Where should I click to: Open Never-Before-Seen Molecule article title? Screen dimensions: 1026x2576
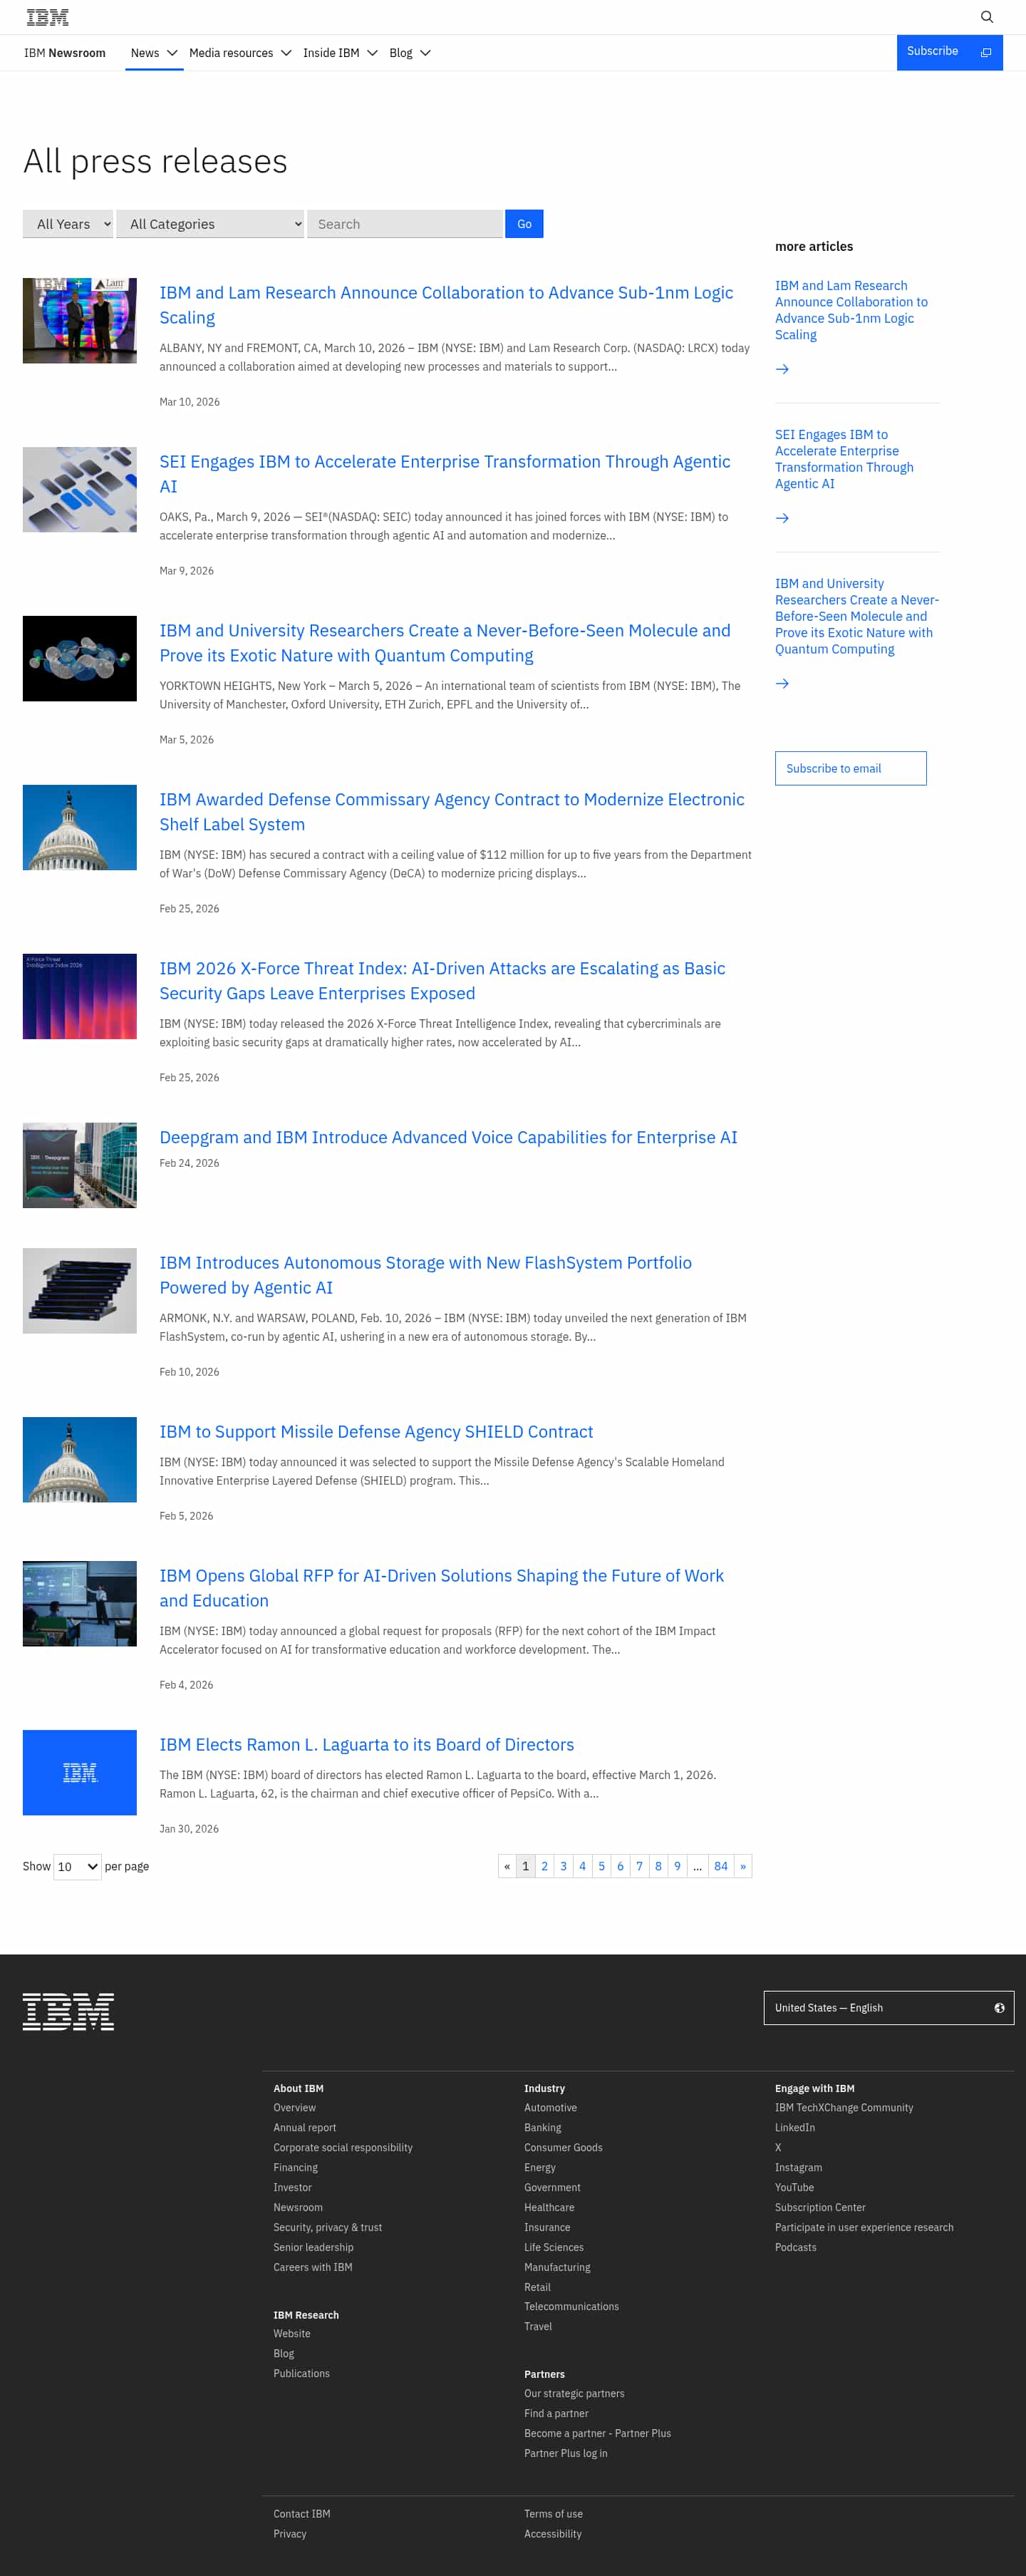click(x=445, y=643)
